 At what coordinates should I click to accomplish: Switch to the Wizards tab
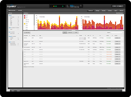pyautogui.click(x=121, y=11)
